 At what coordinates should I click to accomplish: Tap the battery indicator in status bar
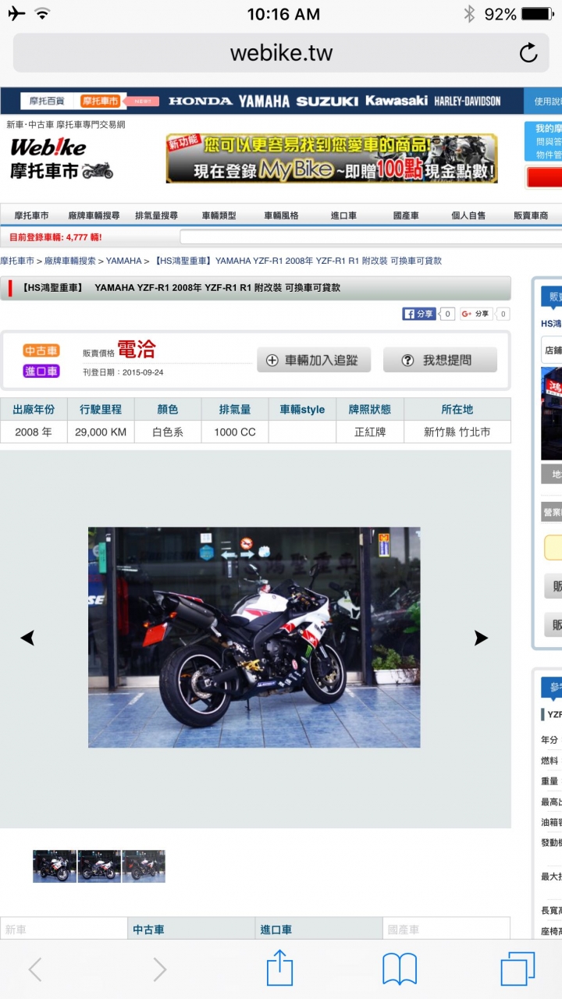tap(536, 14)
